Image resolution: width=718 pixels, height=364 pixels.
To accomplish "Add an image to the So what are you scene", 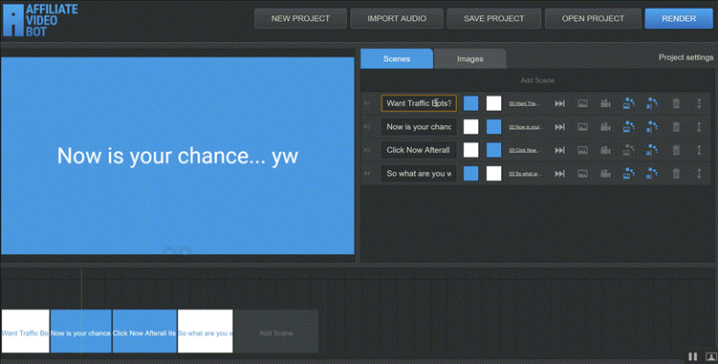I will click(x=582, y=174).
